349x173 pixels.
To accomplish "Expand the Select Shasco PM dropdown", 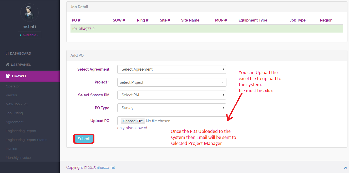I will point(171,95).
